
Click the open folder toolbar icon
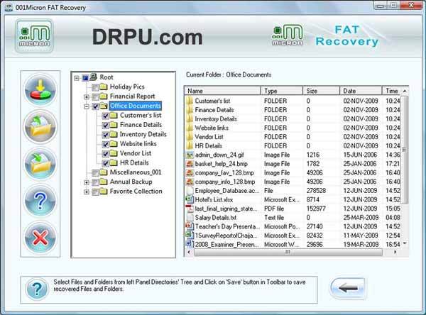(x=40, y=127)
